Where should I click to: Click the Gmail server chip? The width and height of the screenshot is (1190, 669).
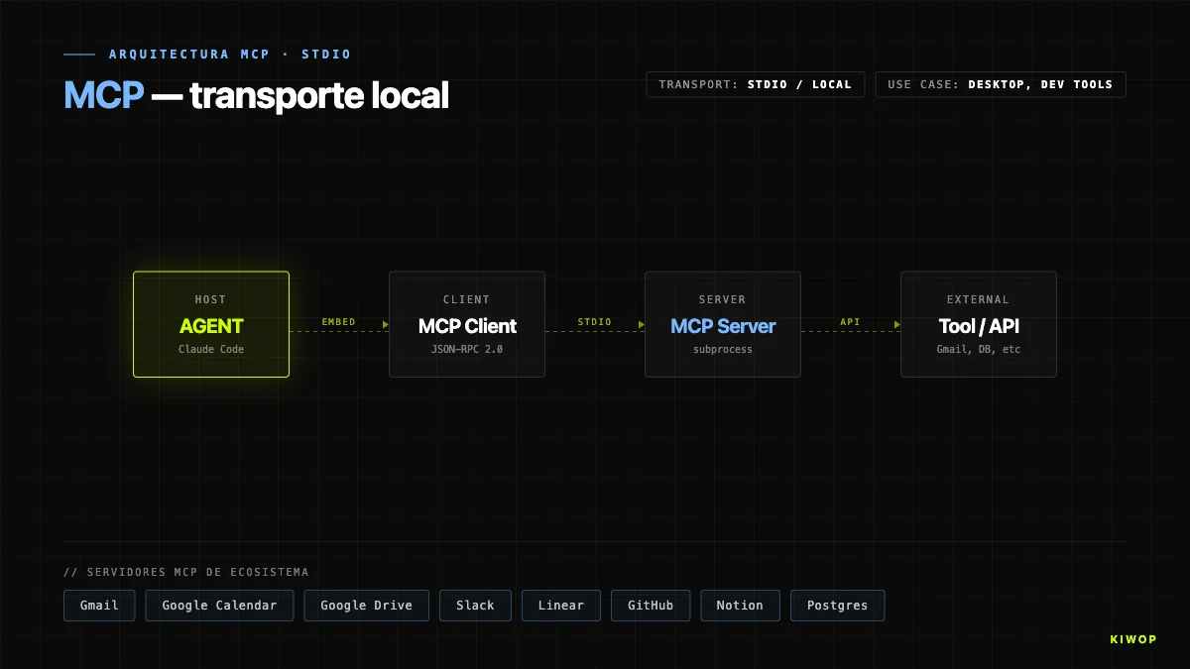point(99,606)
